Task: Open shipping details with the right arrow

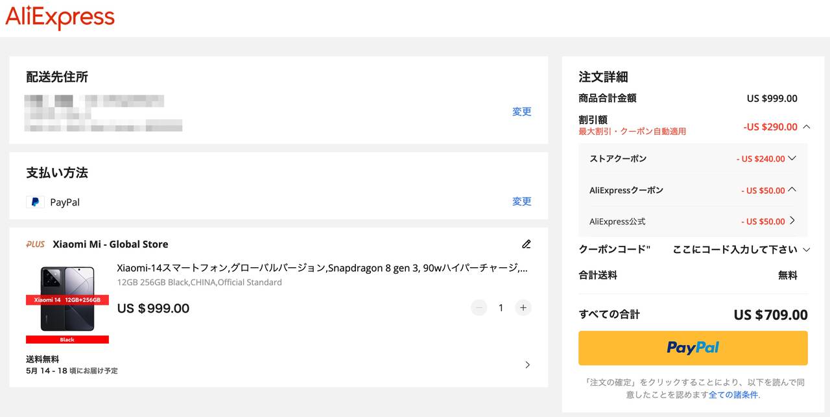Action: click(x=527, y=365)
